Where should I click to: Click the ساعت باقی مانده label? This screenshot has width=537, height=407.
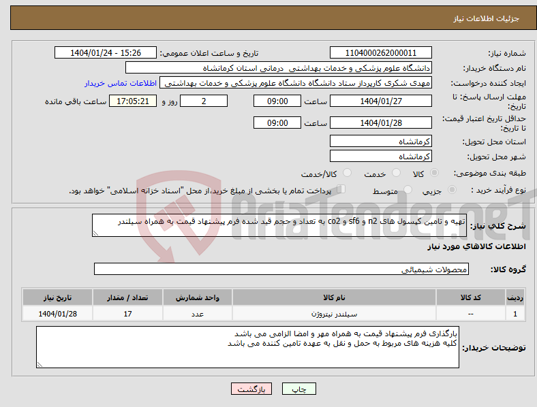[x=76, y=101]
